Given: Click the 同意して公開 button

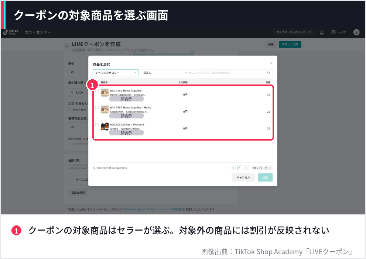Looking at the screenshot, I should (290, 44).
